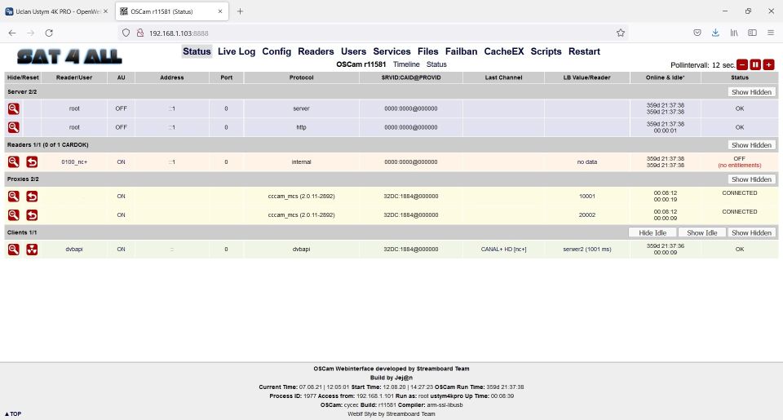Screen dimensions: 783x420
Task: Show hidden entries in Readers section
Action: point(751,144)
